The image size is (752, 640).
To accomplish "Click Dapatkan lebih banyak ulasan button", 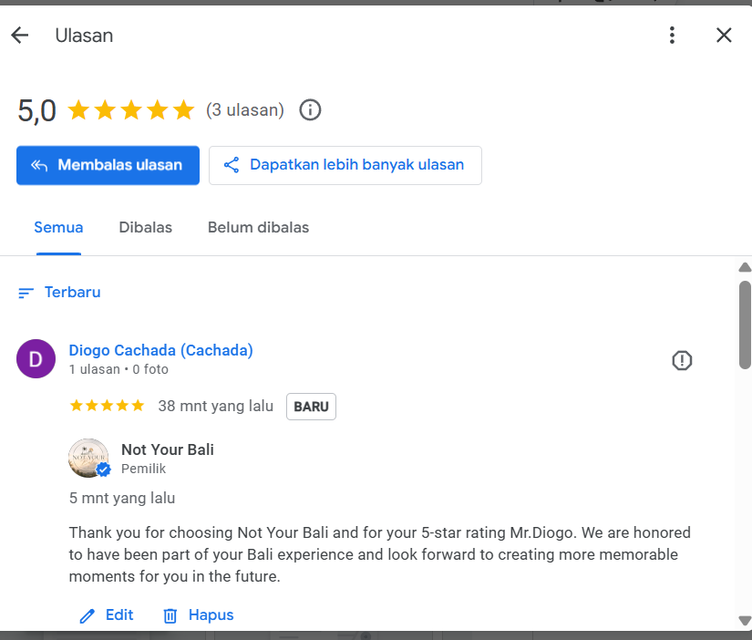I will [345, 165].
